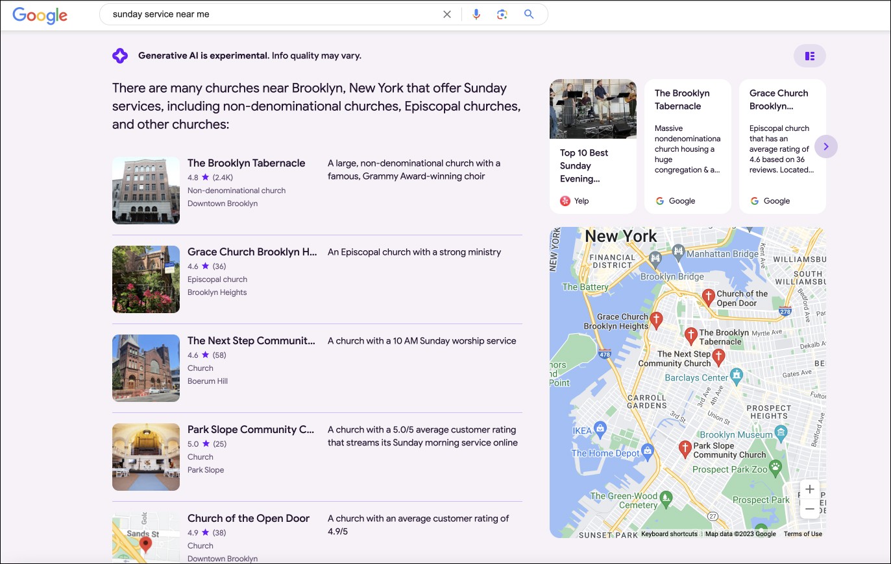
Task: Click The Brooklyn Tabernacle building thumbnail
Action: pyautogui.click(x=146, y=191)
